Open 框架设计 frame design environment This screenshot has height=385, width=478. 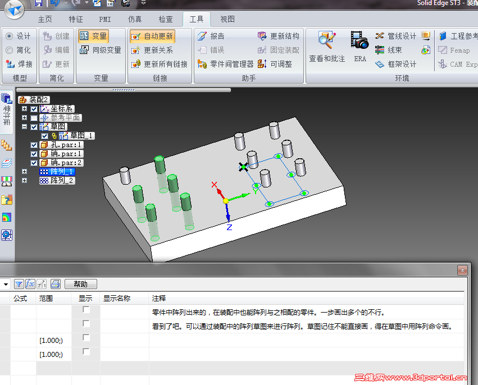point(395,65)
